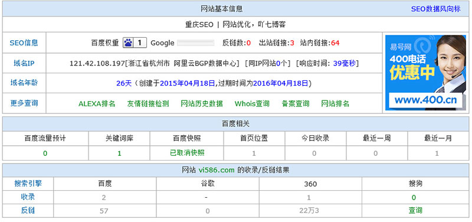Click the 百度流量预计 value 0

[x=45, y=154]
